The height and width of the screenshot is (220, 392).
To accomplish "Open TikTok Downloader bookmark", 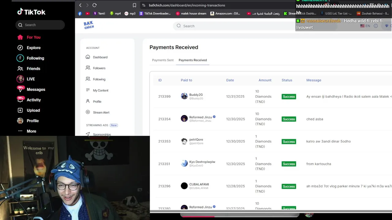I will (x=155, y=13).
